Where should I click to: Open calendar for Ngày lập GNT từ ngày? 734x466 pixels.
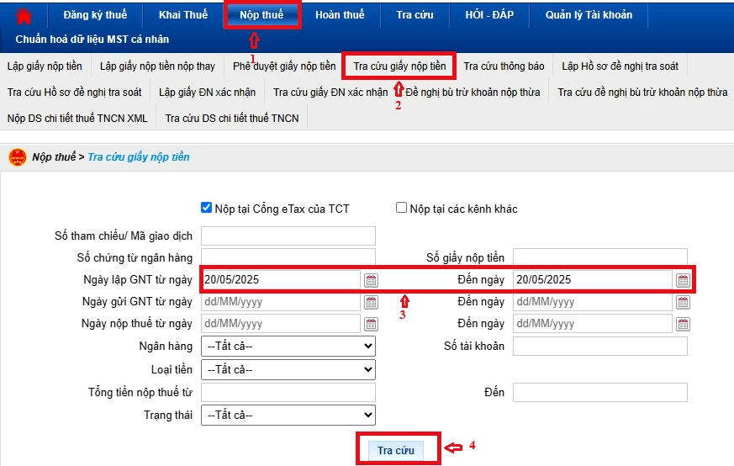(371, 280)
